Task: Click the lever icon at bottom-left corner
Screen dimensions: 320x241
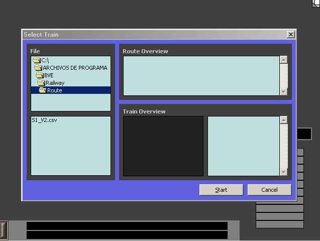Action: pyautogui.click(x=4, y=230)
